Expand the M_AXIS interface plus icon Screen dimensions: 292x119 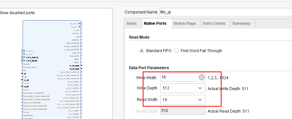pyautogui.click(x=79, y=23)
